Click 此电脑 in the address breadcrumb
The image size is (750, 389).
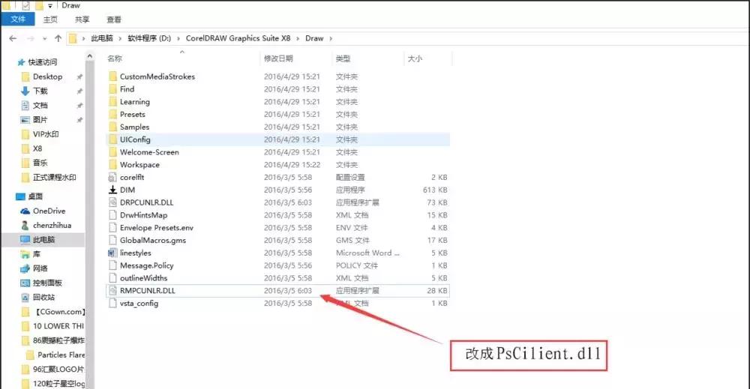coord(102,38)
